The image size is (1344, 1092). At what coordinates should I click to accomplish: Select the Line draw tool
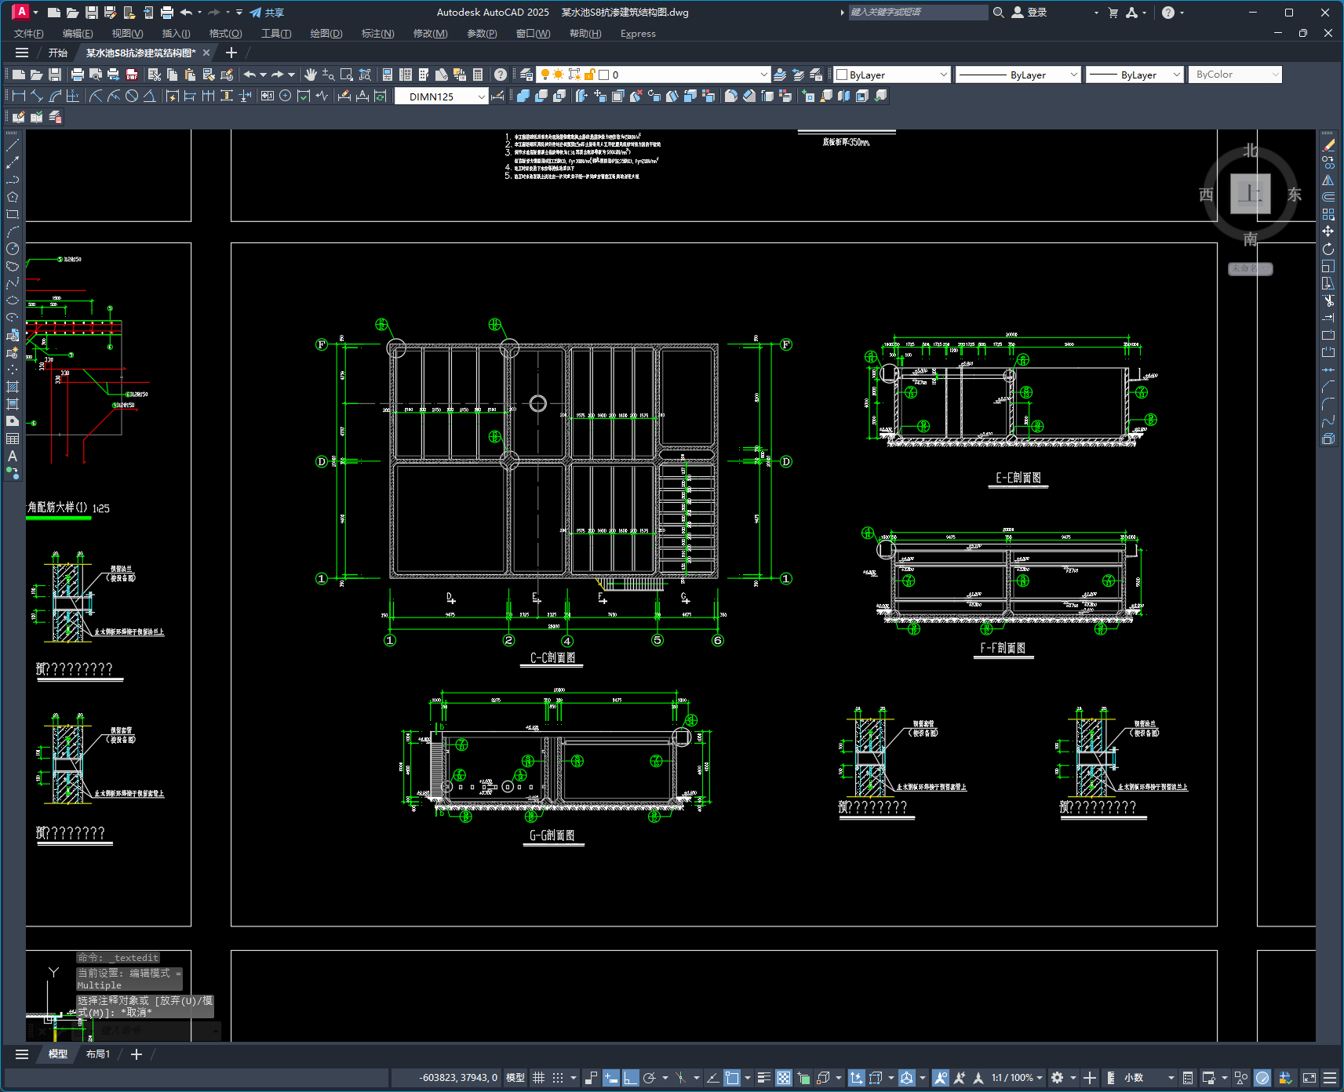(13, 145)
